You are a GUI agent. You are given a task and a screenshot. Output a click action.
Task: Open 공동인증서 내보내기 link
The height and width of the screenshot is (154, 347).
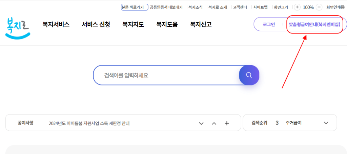pyautogui.click(x=166, y=7)
